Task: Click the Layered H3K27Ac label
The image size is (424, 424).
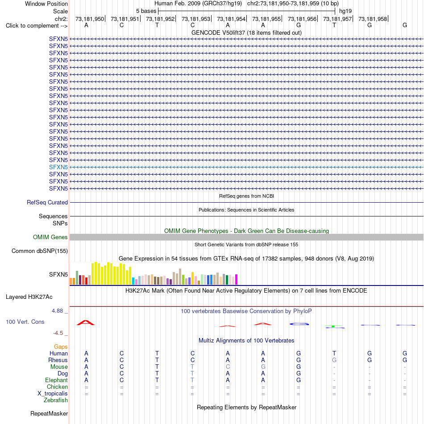Action: coord(29,297)
